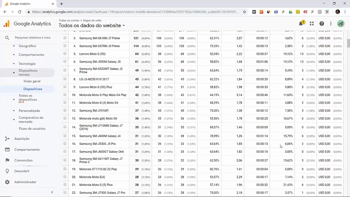Select the Dispositivos report item
The height and width of the screenshot is (197, 350).
[33, 89]
